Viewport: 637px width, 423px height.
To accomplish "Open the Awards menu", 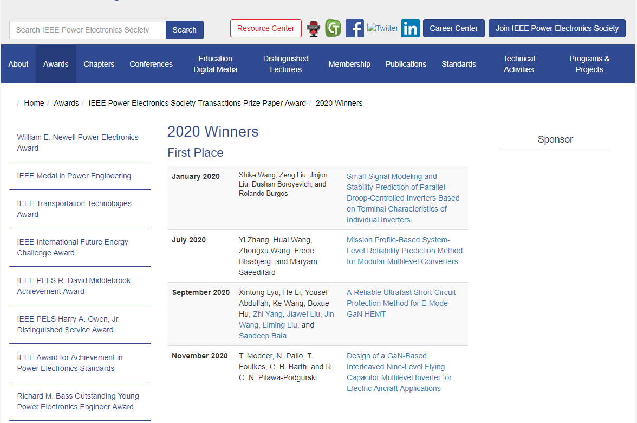I will coord(56,64).
